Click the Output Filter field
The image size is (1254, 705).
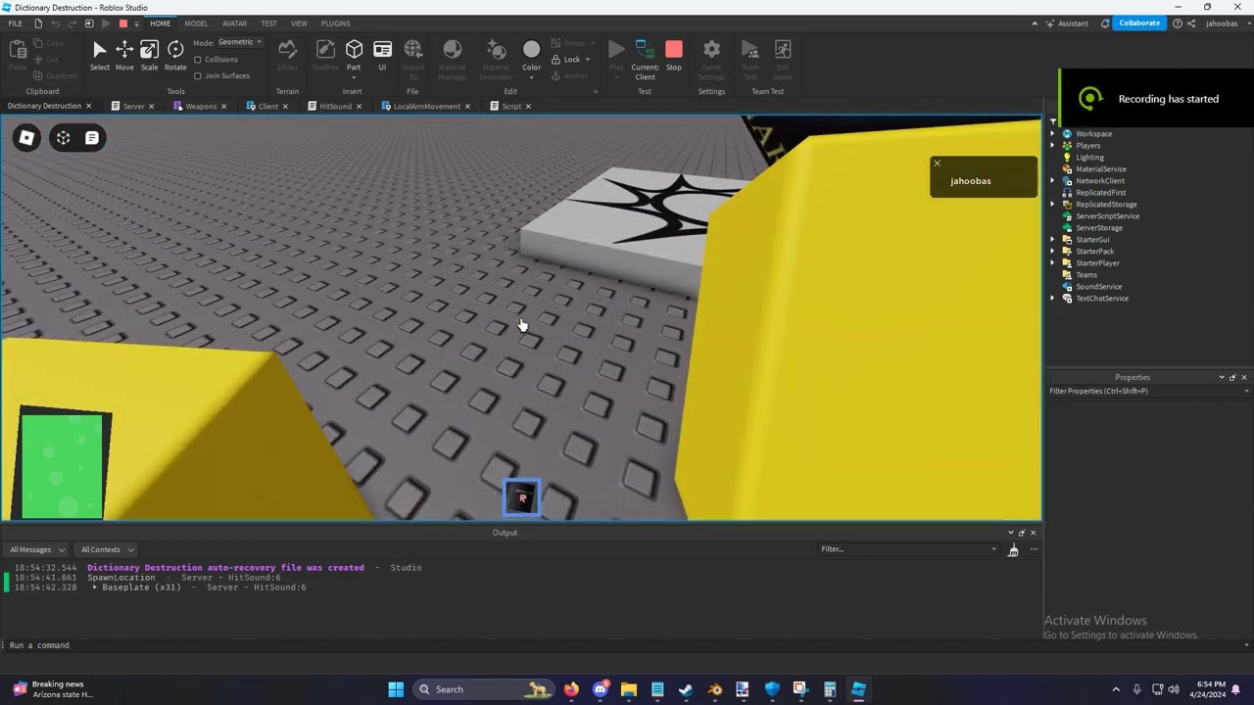click(908, 549)
